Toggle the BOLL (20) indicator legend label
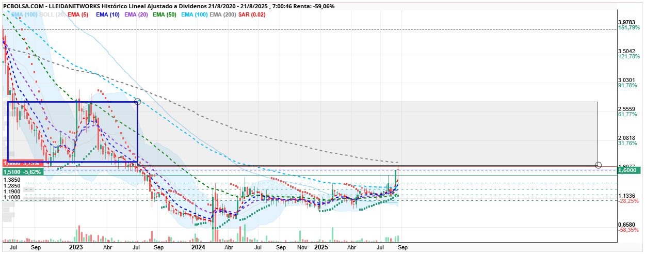This screenshot has width=645, height=254. 53,14
